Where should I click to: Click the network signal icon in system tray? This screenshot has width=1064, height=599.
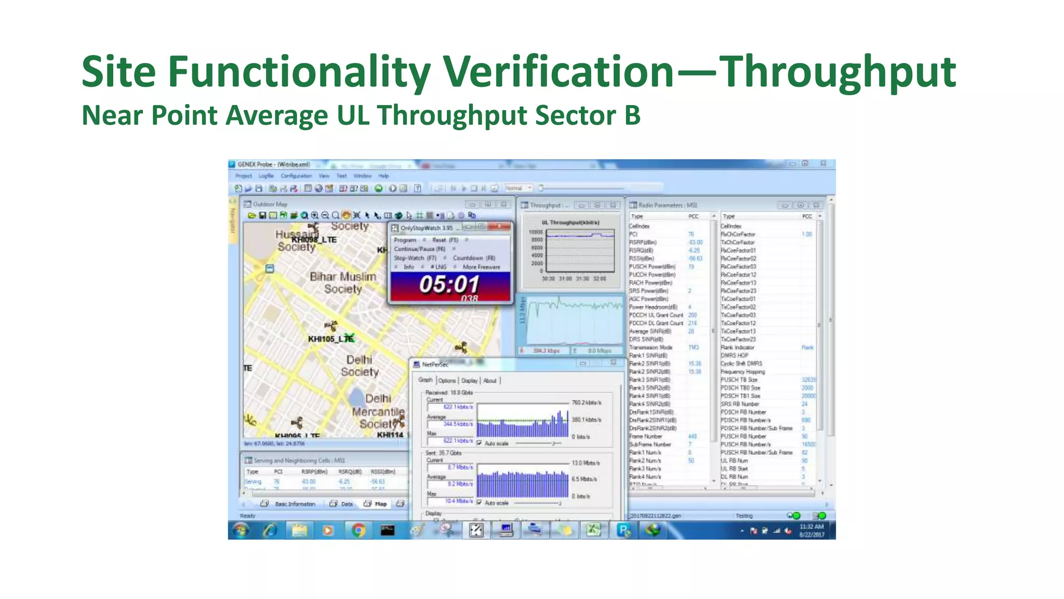pyautogui.click(x=777, y=531)
